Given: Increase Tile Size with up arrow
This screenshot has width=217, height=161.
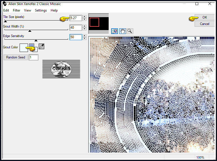Looking at the screenshot, I should (84, 17).
